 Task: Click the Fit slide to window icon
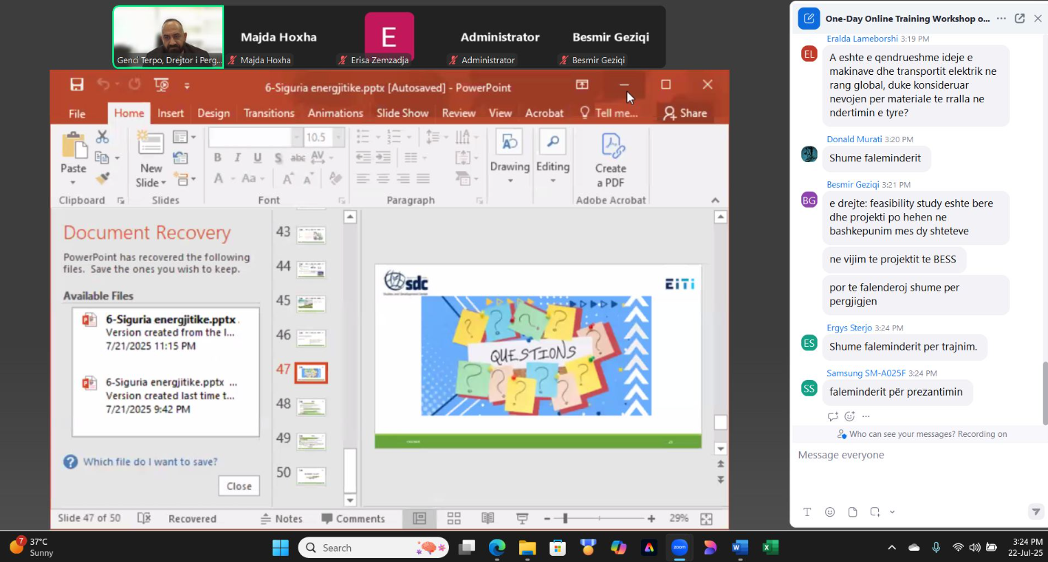coord(706,519)
